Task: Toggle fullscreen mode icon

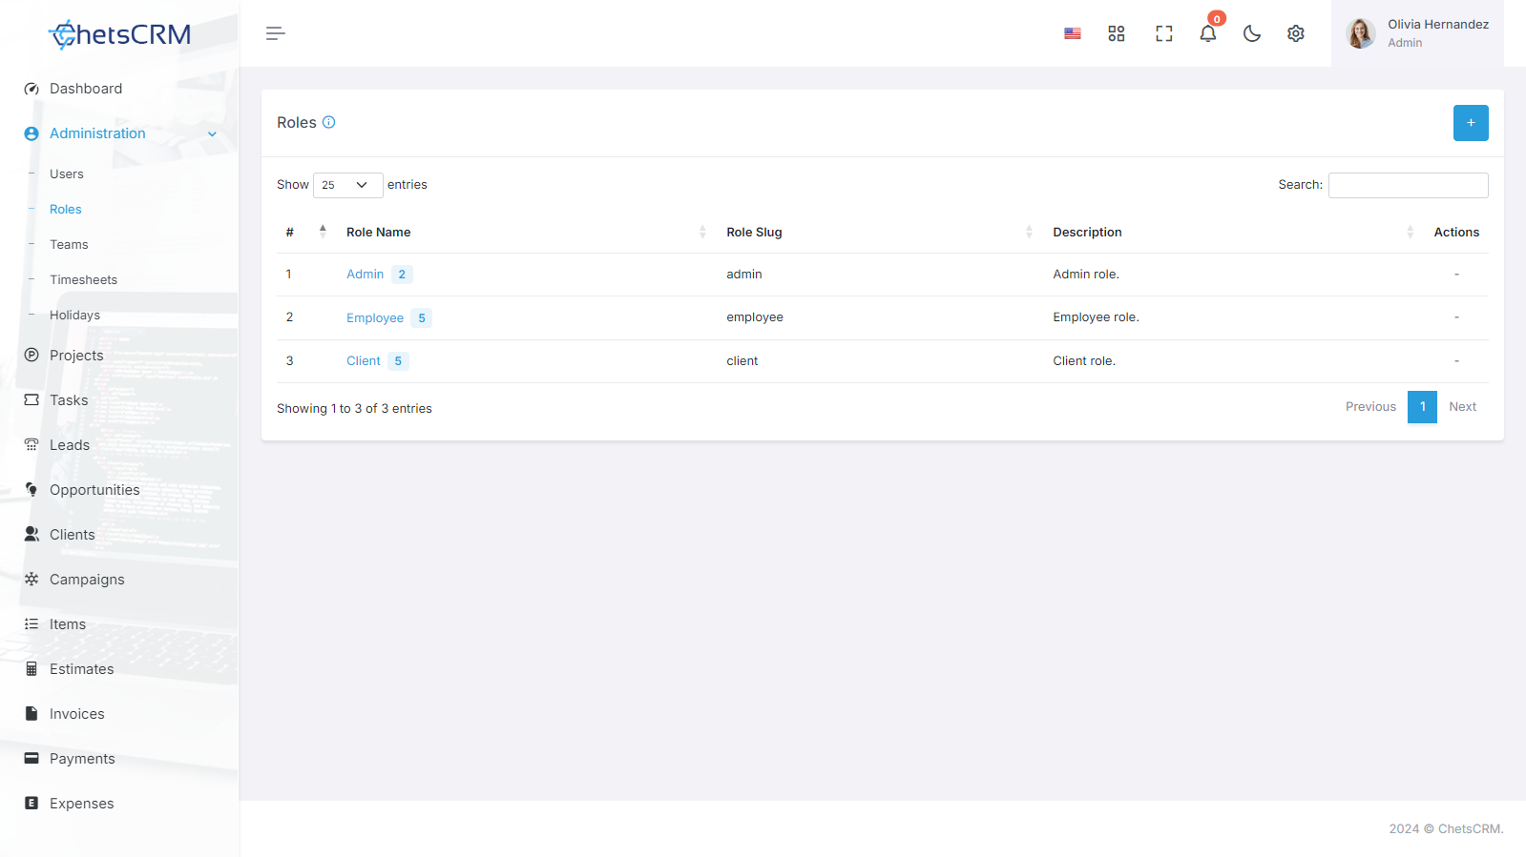Action: 1164,33
